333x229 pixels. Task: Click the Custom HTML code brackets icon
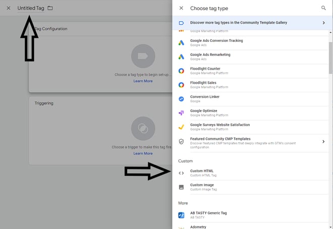(x=181, y=173)
